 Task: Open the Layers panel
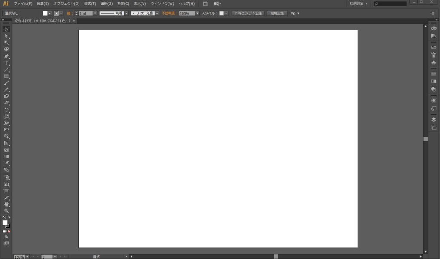tap(434, 119)
